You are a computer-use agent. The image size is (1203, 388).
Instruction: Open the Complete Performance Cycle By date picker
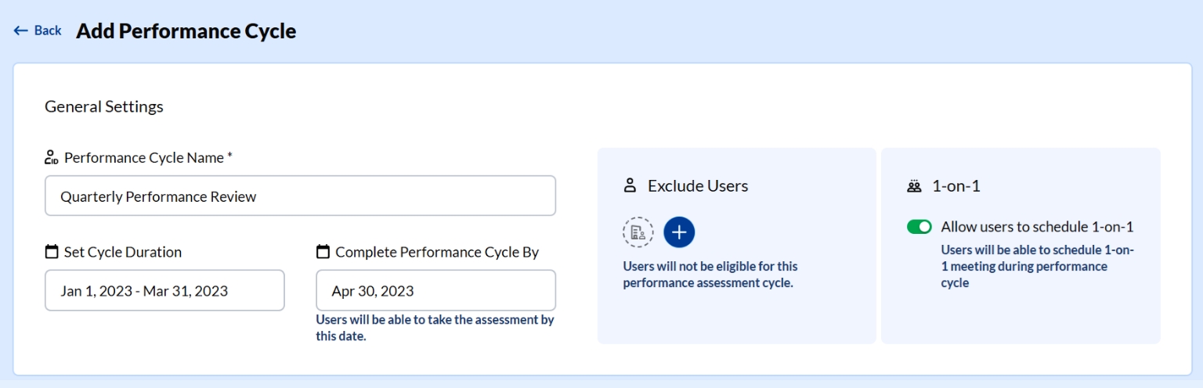coord(435,291)
